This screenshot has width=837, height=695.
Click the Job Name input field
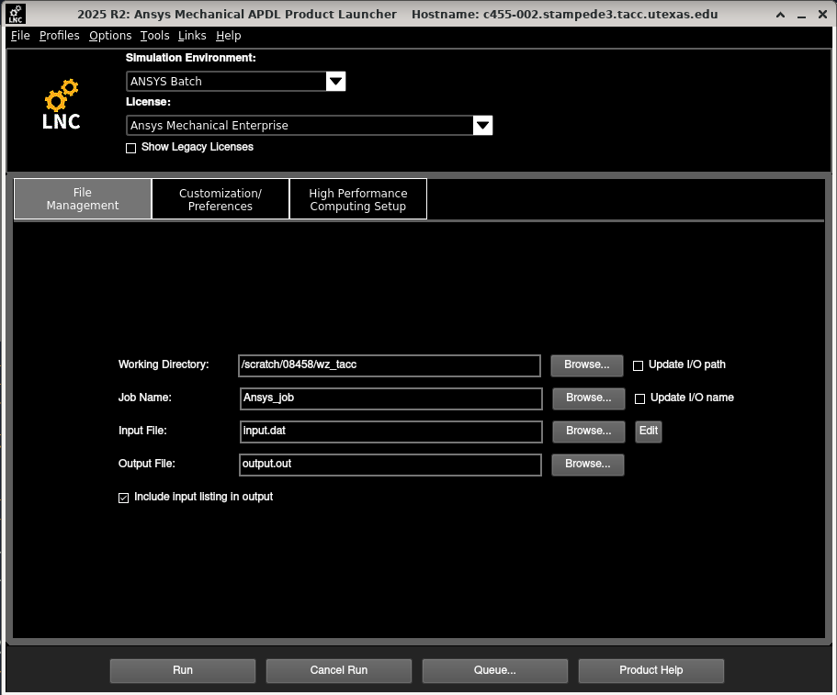391,398
